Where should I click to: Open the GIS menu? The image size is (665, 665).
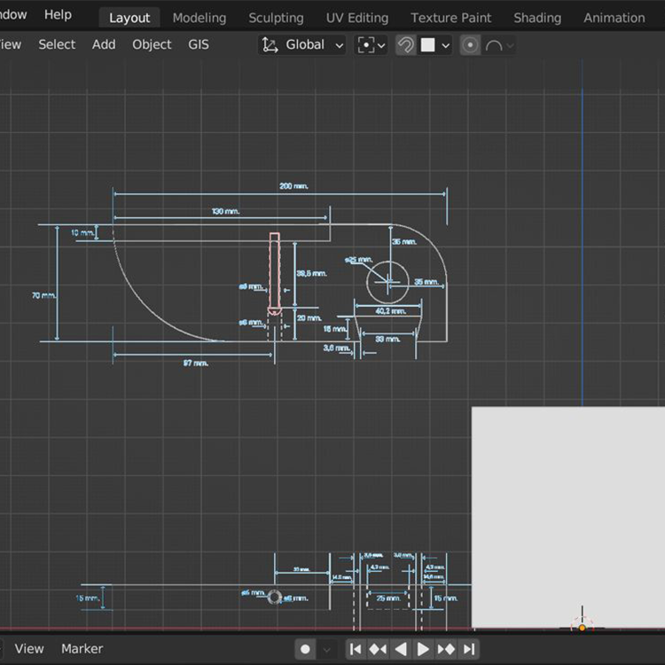click(x=199, y=44)
